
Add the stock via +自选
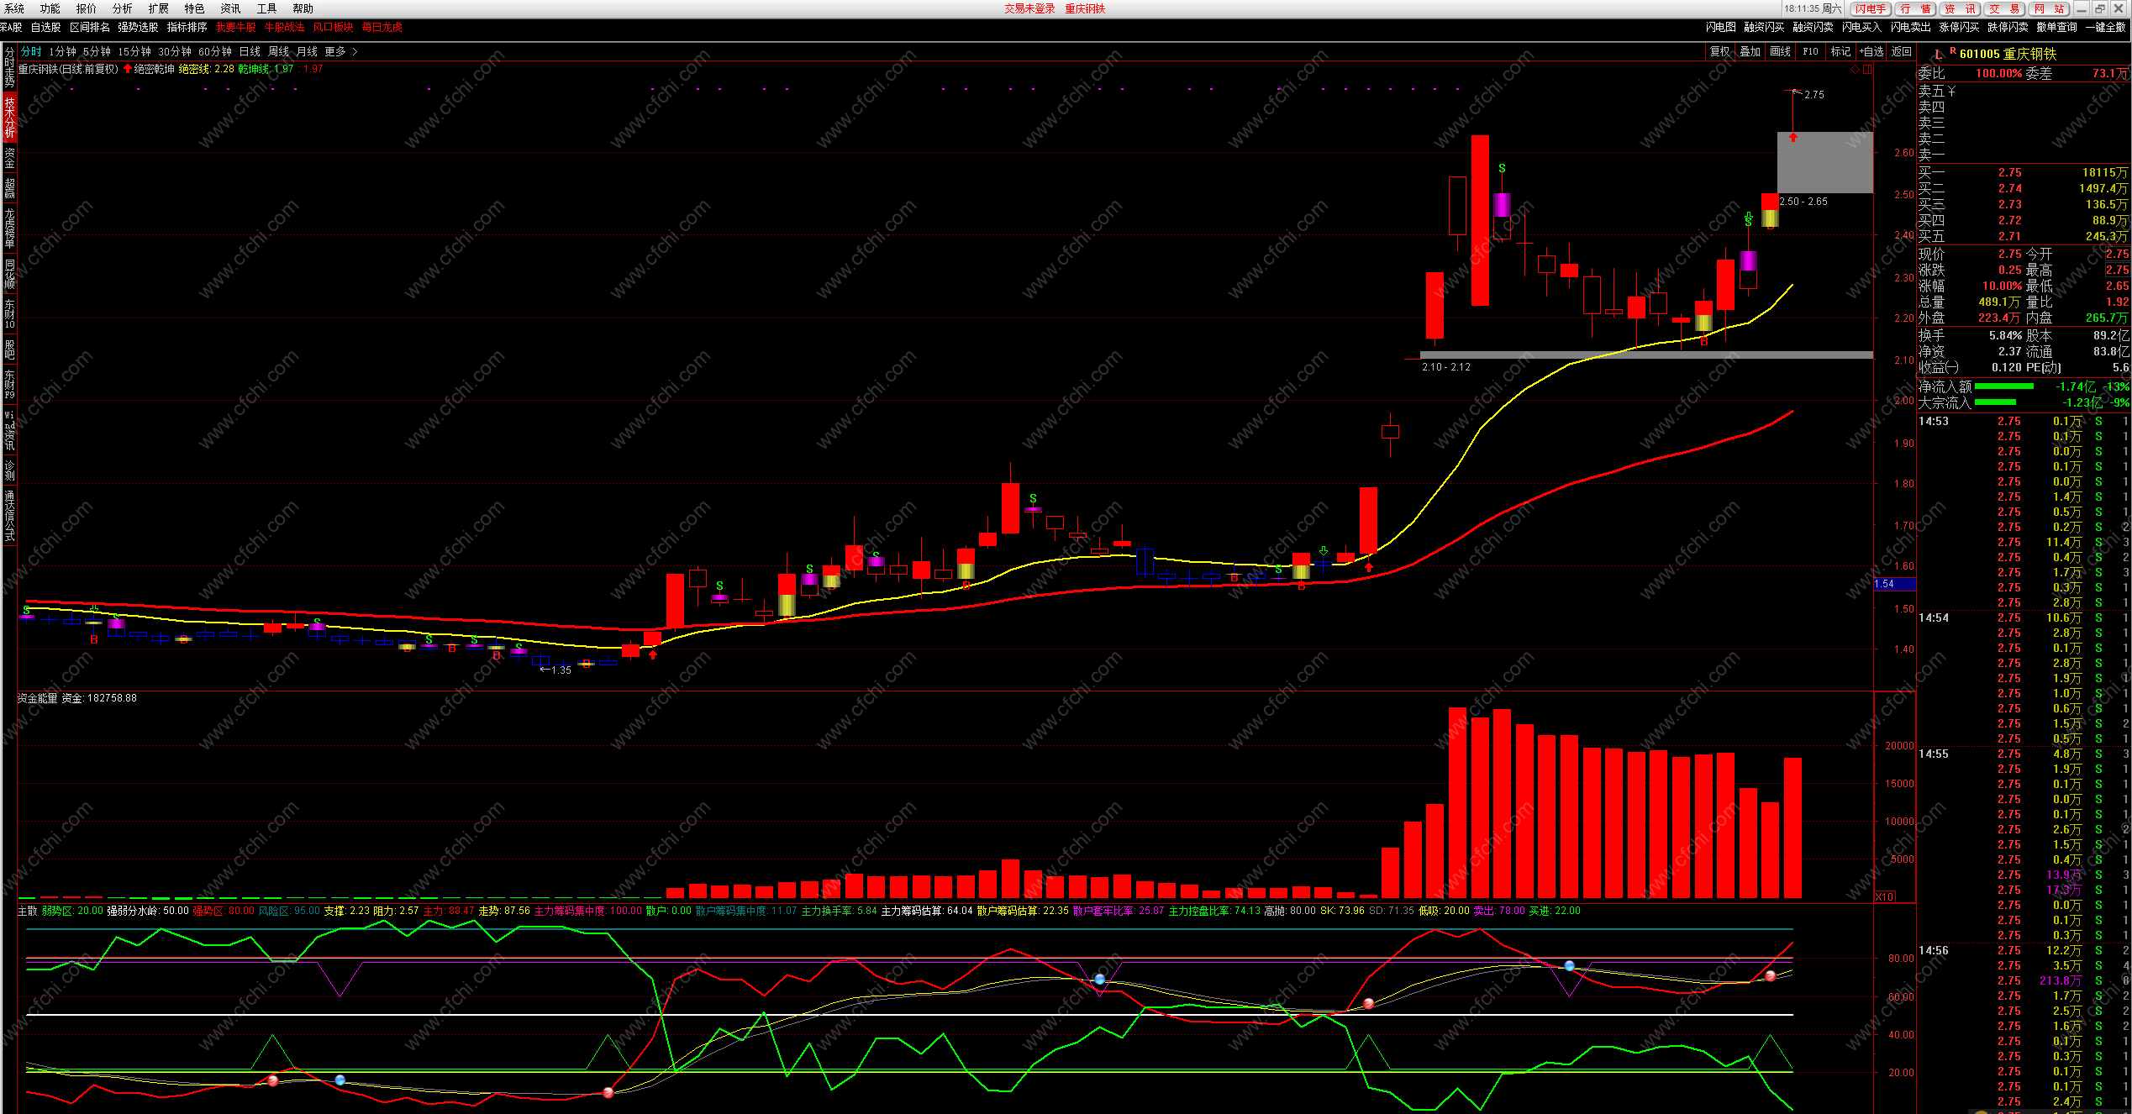click(x=1871, y=52)
